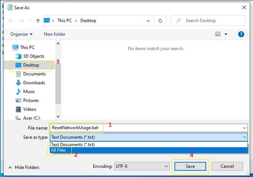This screenshot has height=177, width=253.
Task: Select Acer (C:) drive
Action: click(x=31, y=118)
